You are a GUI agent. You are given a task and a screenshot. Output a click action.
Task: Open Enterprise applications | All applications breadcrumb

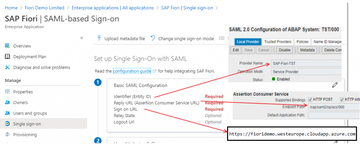[113, 8]
